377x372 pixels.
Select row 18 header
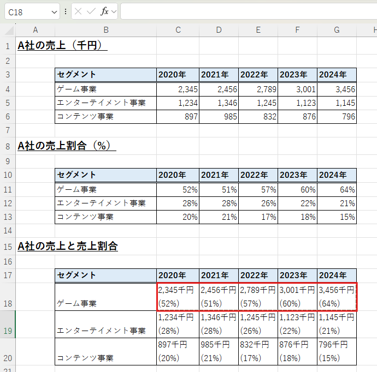click(8, 297)
